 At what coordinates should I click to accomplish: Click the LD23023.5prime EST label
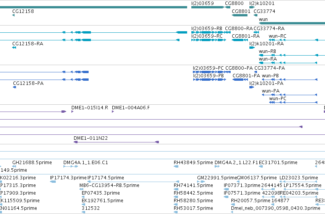point(299,178)
